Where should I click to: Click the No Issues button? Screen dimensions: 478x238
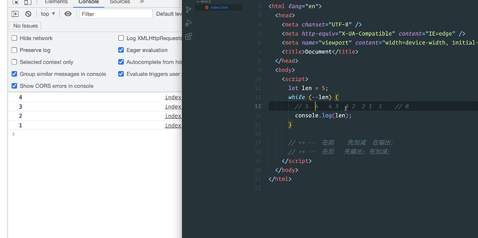pyautogui.click(x=25, y=26)
